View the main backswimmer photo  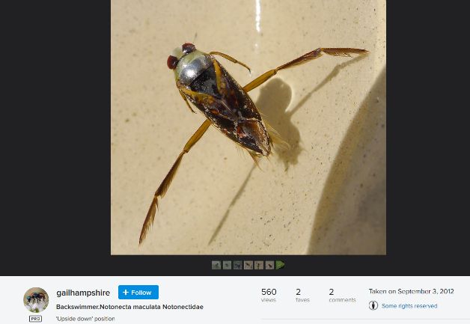[x=248, y=127]
